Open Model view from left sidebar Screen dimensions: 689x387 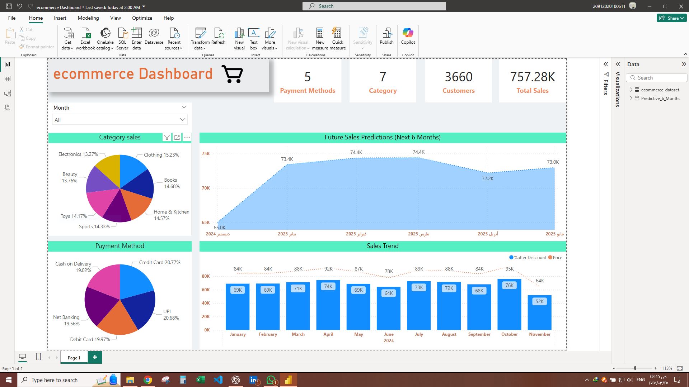pos(8,93)
